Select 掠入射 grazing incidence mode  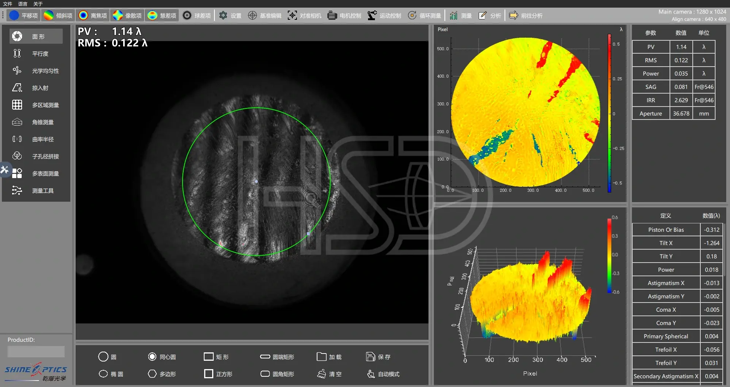(36, 88)
